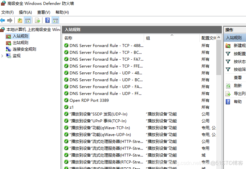
Task: Click the green check icon of z1
Action: click(x=66, y=107)
